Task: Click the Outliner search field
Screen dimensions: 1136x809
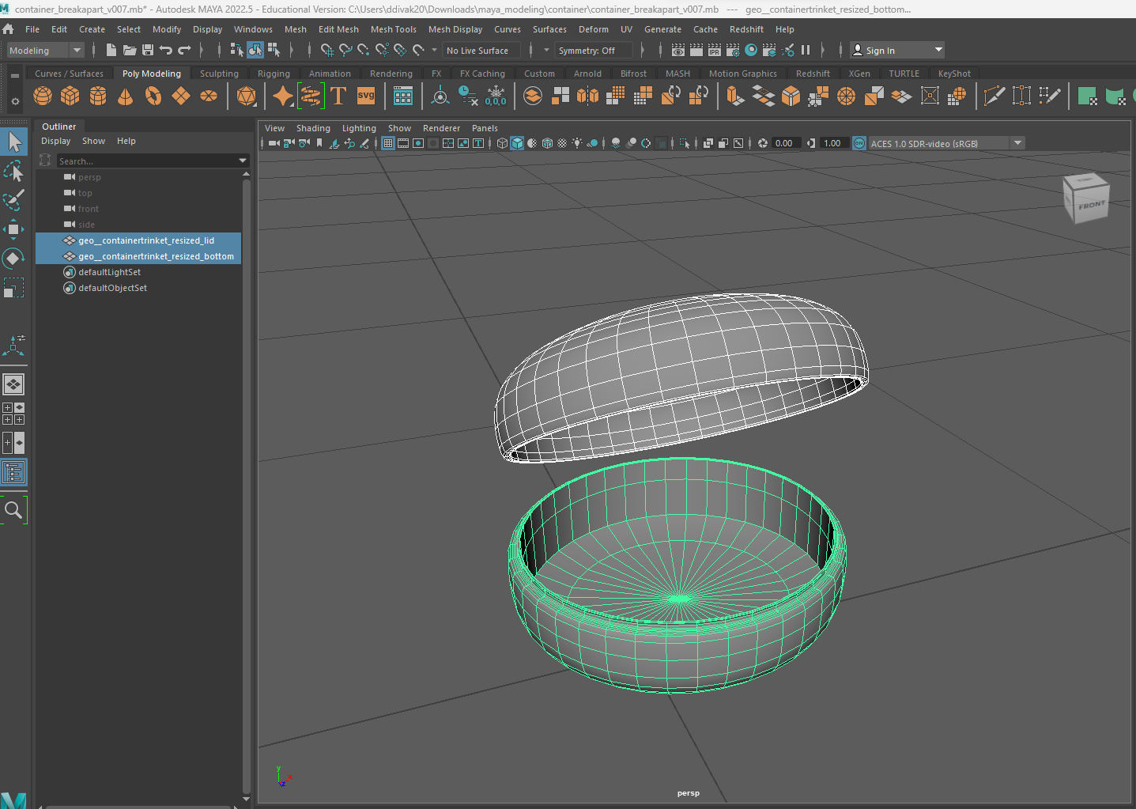Action: click(x=146, y=161)
